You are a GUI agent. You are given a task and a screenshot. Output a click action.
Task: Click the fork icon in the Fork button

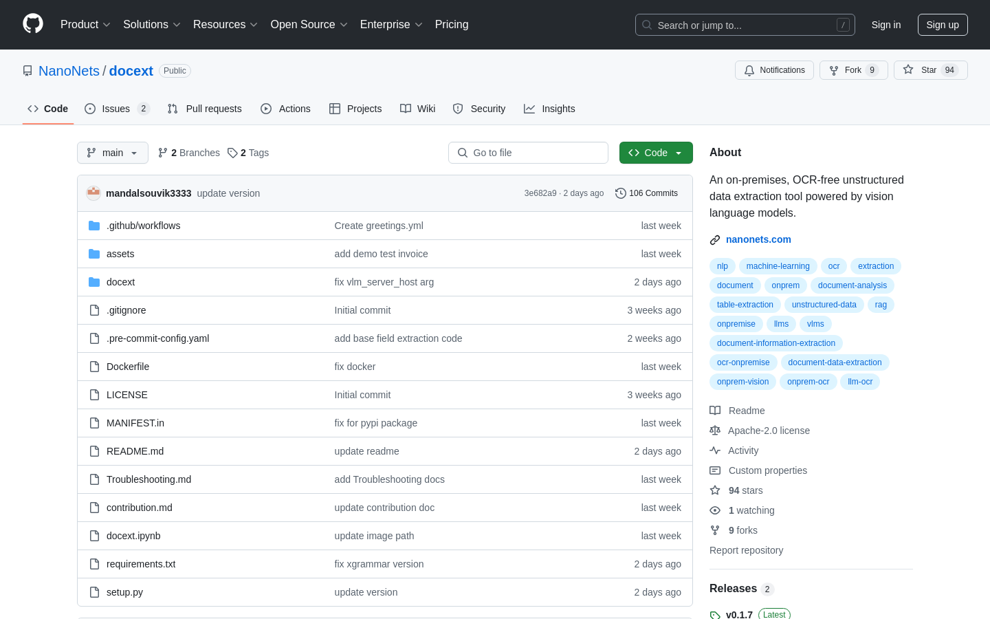click(834, 70)
